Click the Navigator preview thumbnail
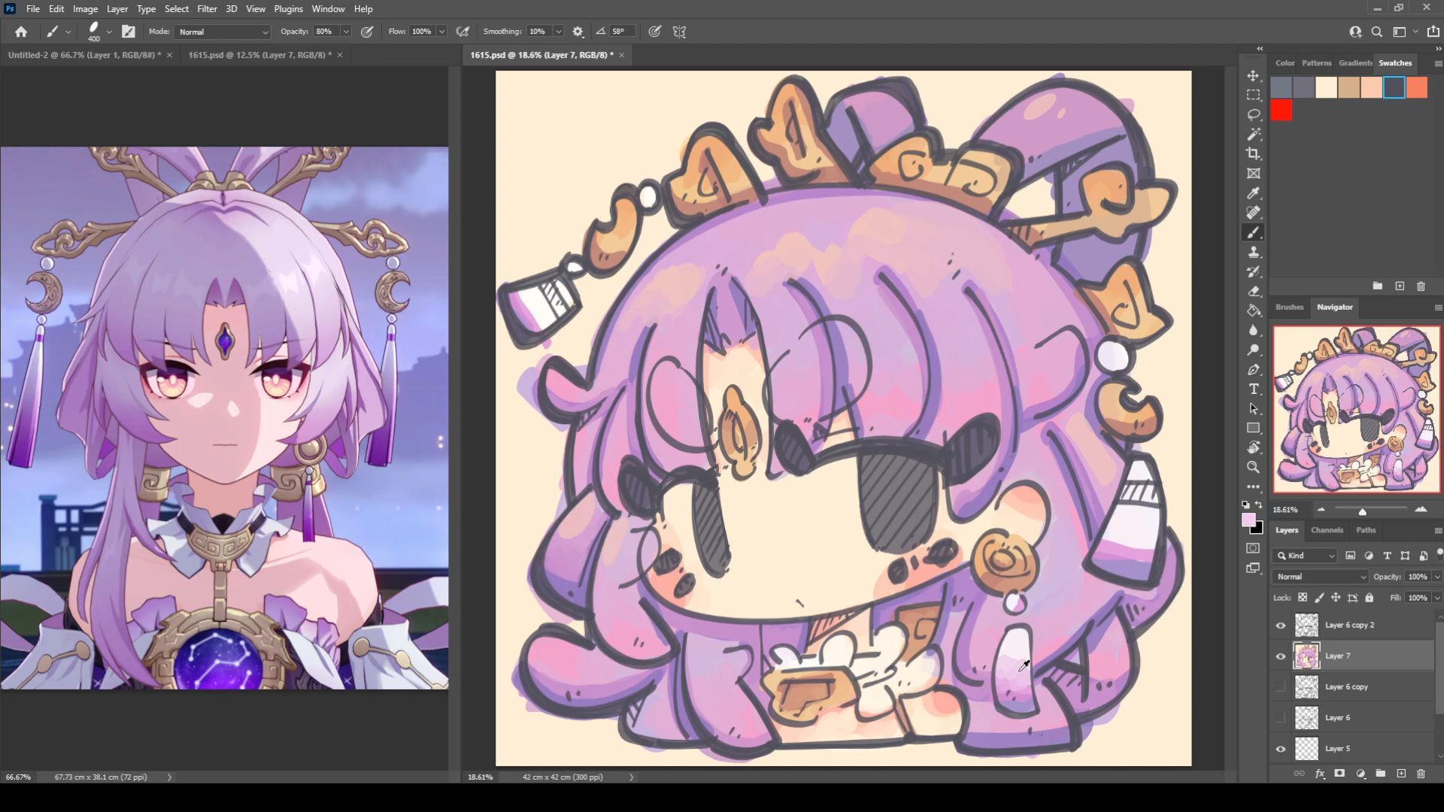 [x=1356, y=409]
